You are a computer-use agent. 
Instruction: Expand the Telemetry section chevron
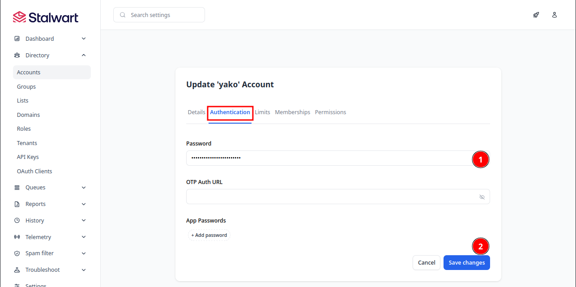coord(84,237)
